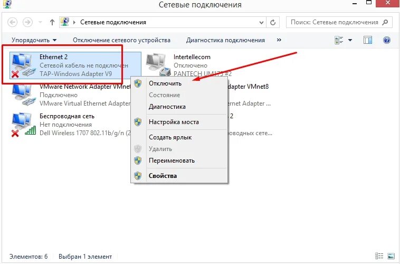The image size is (400, 264).
Task: Expand the address bar history dropdown
Action: point(261,23)
